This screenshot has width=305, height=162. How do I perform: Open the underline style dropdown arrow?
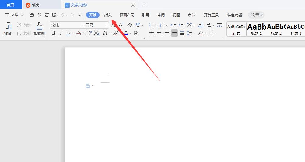click(x=73, y=33)
